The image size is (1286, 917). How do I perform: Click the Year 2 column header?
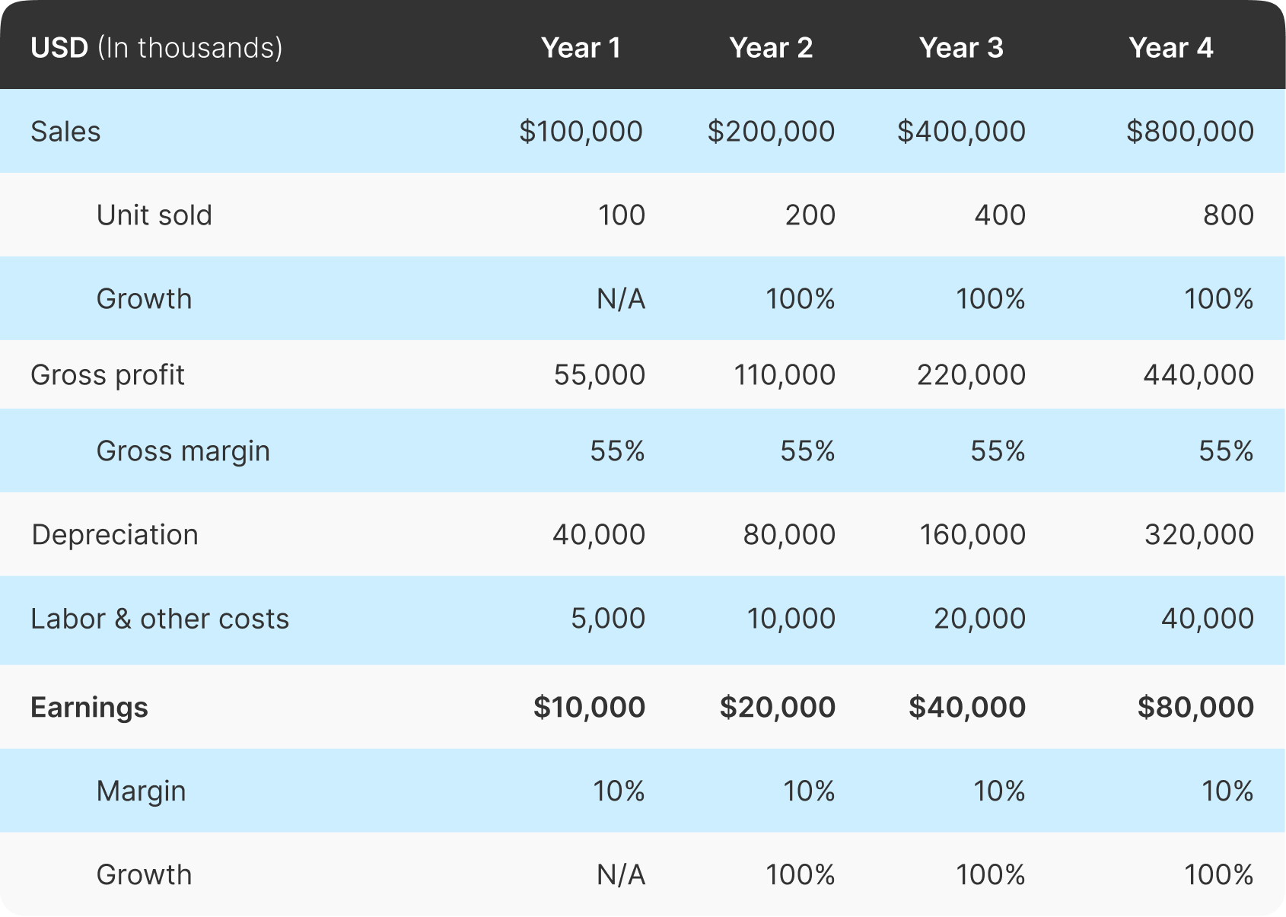click(771, 48)
